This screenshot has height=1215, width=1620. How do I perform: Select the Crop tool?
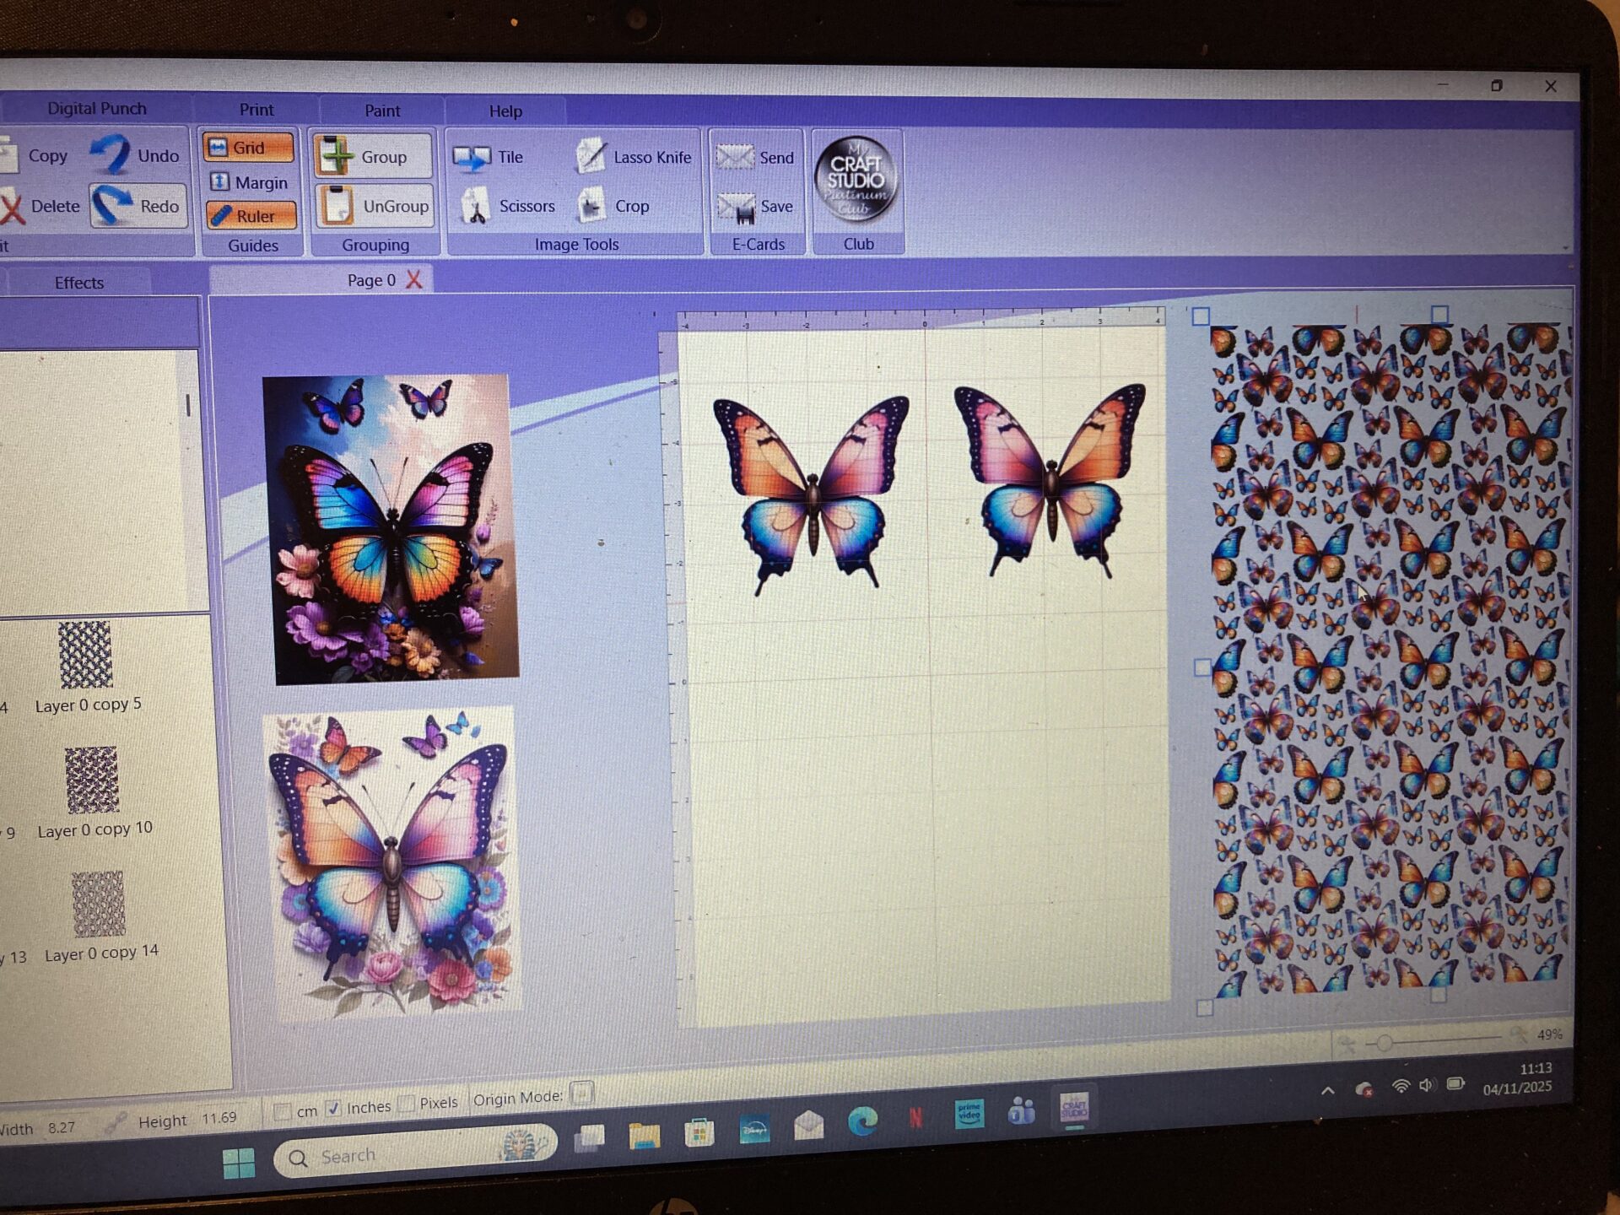click(x=614, y=206)
